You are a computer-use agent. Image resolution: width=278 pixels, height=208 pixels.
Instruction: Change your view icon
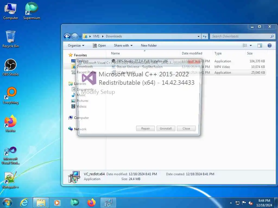[x=245, y=45]
